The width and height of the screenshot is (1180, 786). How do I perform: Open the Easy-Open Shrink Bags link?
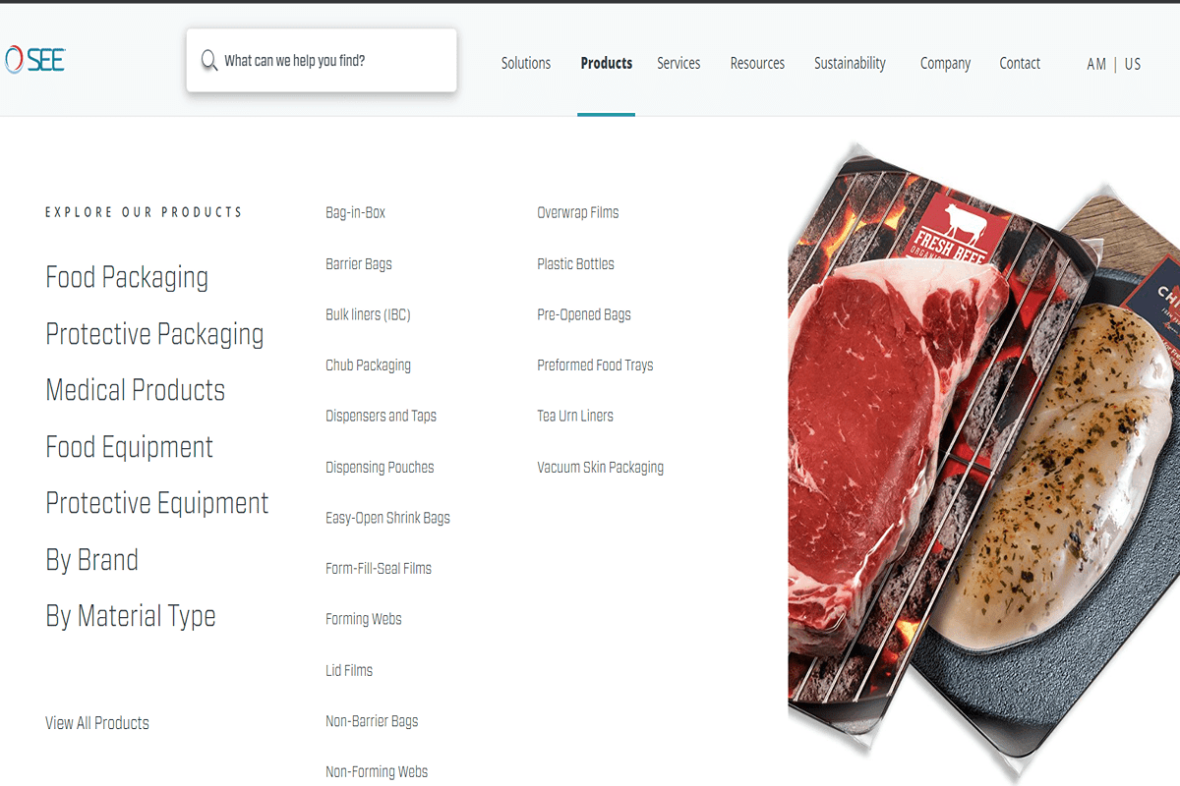pyautogui.click(x=387, y=518)
